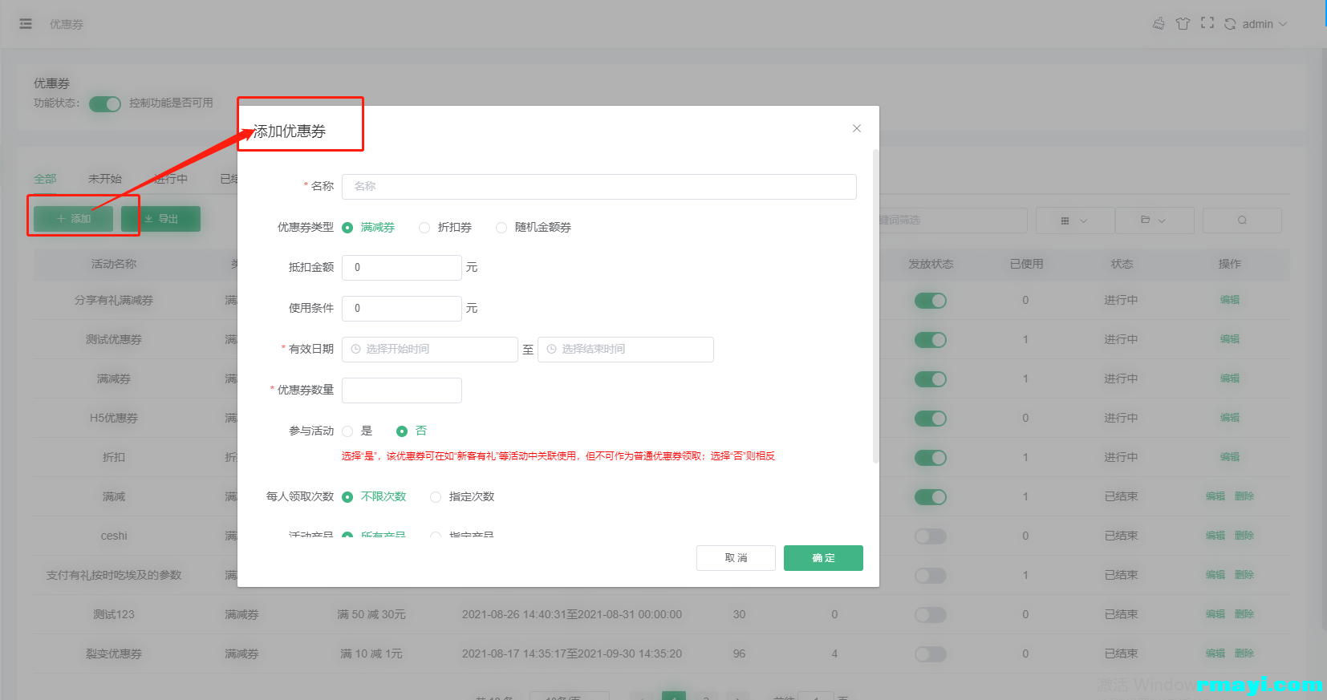Image resolution: width=1327 pixels, height=700 pixels.
Task: Toggle 发放状态 for 裂变优惠券 row
Action: tap(931, 654)
